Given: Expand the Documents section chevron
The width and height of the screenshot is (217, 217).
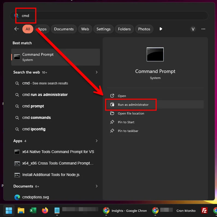Looking at the screenshot, I should [97, 186].
